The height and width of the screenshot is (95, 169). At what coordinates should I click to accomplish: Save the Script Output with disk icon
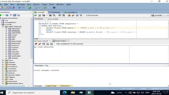tap(44, 44)
